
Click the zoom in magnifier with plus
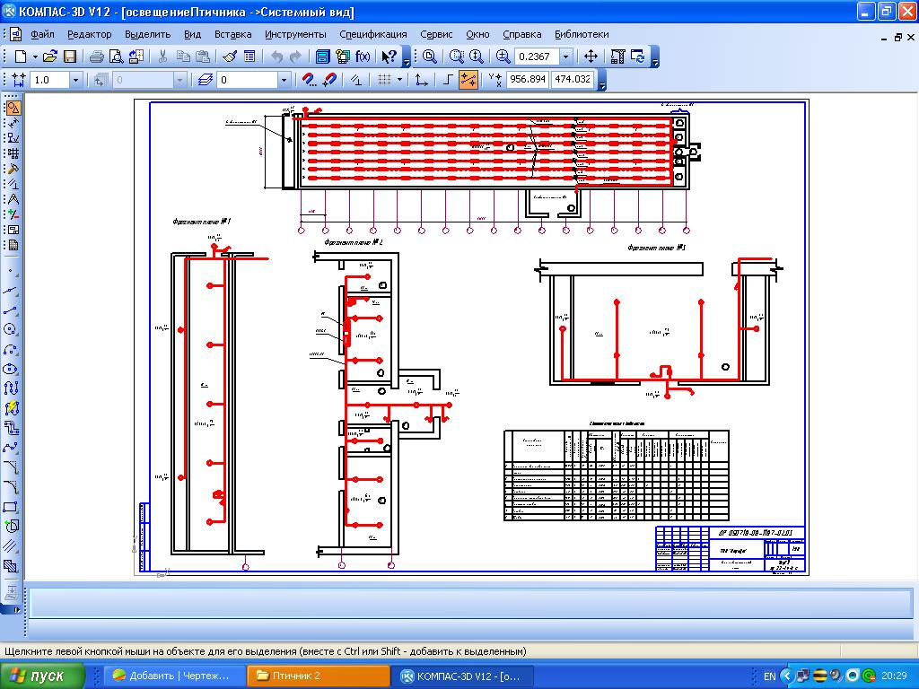[503, 57]
